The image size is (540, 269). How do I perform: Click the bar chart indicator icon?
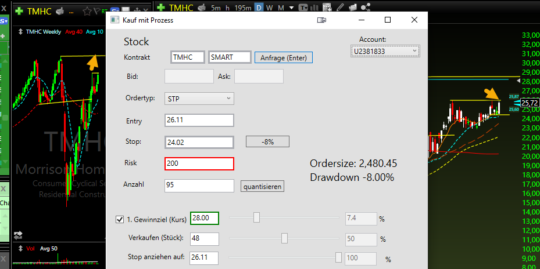pos(315,7)
